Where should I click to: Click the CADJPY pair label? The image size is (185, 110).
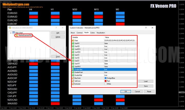(12, 93)
